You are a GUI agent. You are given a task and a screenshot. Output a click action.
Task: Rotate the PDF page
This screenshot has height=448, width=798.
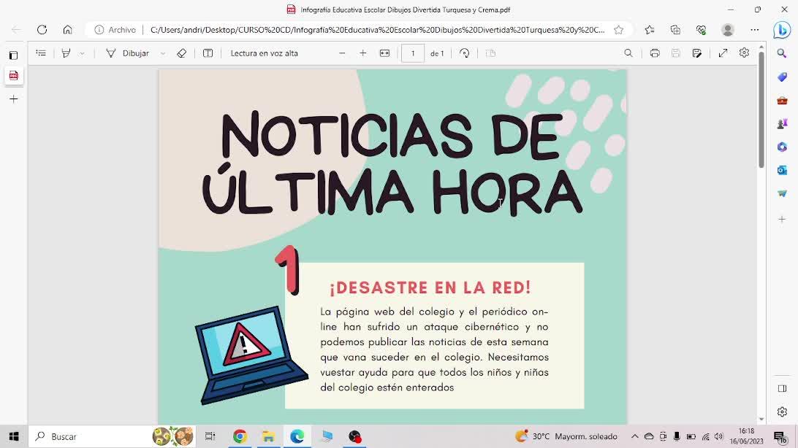(464, 53)
